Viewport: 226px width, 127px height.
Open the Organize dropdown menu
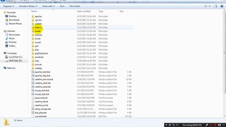tap(8, 6)
